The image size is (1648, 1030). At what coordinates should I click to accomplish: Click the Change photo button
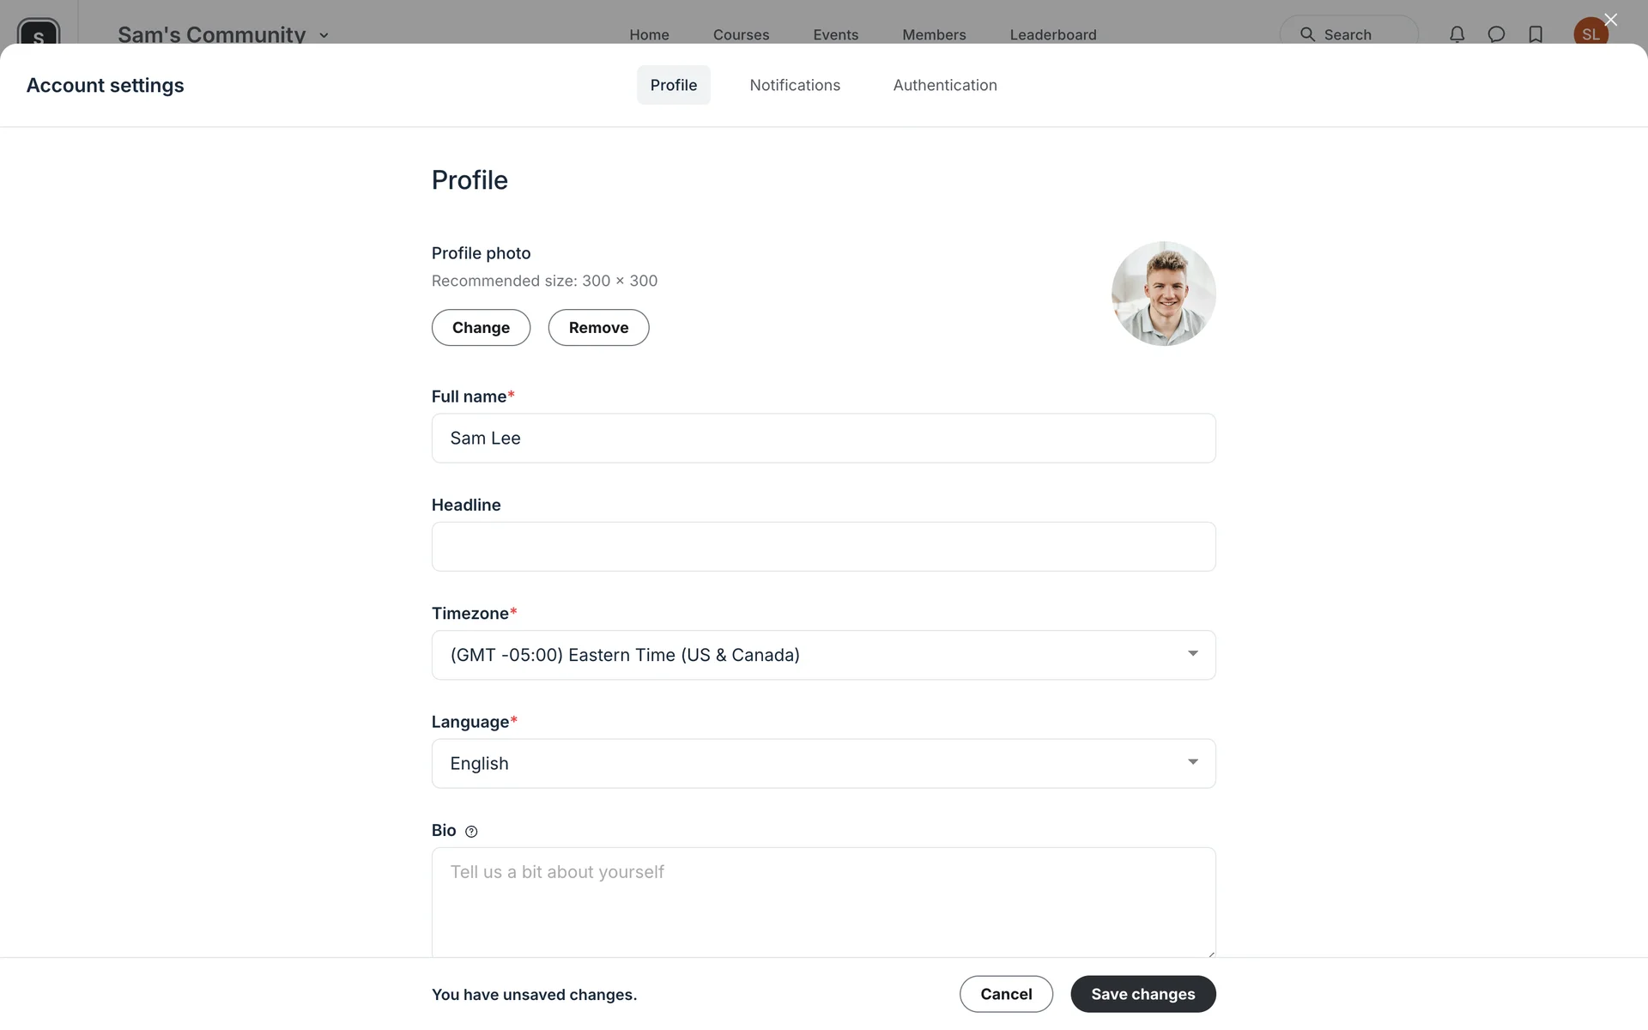(x=481, y=328)
